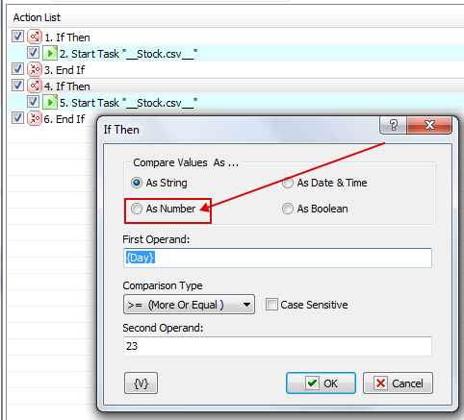The image size is (464, 420).
Task: Click the If Then icon on action 4
Action: [x=34, y=86]
